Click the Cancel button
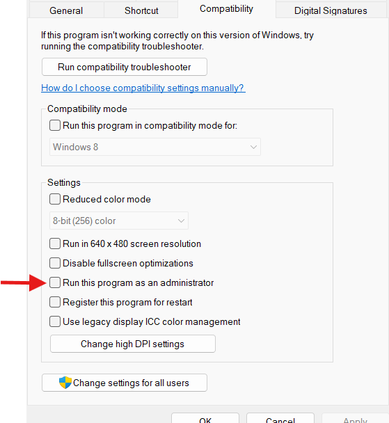The width and height of the screenshot is (389, 423). click(x=280, y=419)
